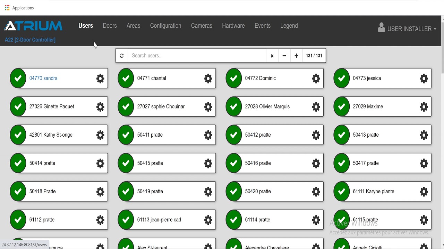The image size is (444, 249).
Task: Open settings gear for 50416 pratte
Action: (316, 163)
